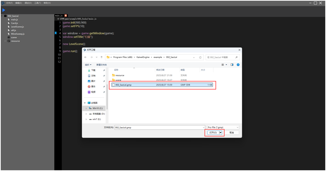Open the 编辑(E) menu
This screenshot has width=326, height=171.
point(18,3)
